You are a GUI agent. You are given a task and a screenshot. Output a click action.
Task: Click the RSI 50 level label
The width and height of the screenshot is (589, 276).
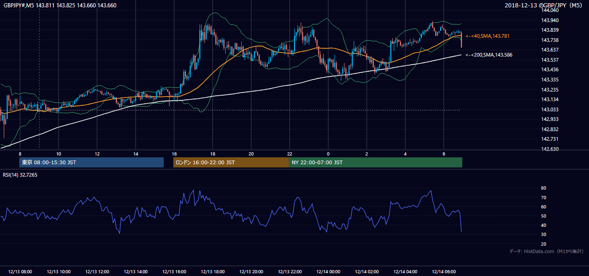click(x=544, y=216)
